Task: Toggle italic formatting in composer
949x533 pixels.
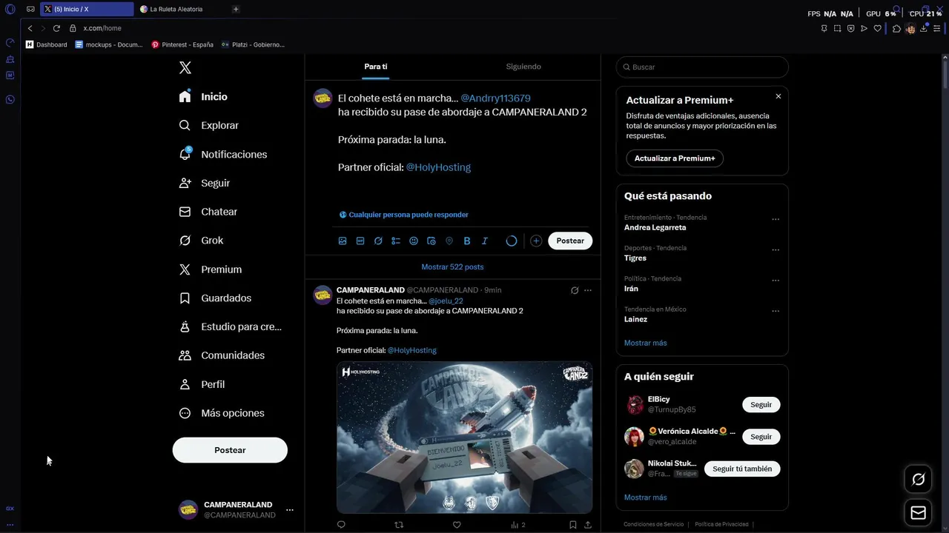Action: pos(485,241)
